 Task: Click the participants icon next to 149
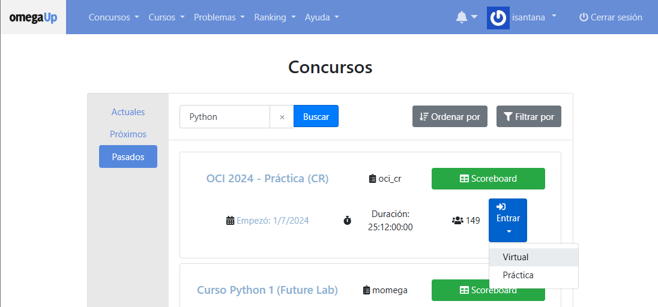click(x=457, y=220)
